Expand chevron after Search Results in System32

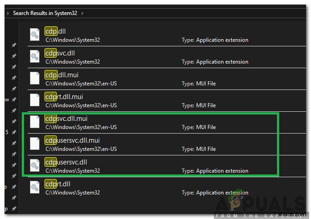(82, 13)
